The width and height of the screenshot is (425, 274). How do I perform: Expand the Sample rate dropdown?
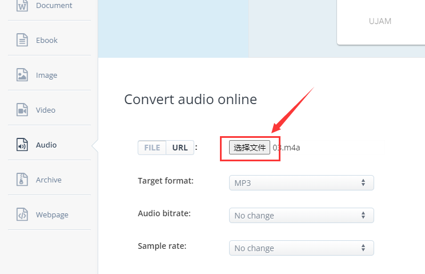coord(302,248)
